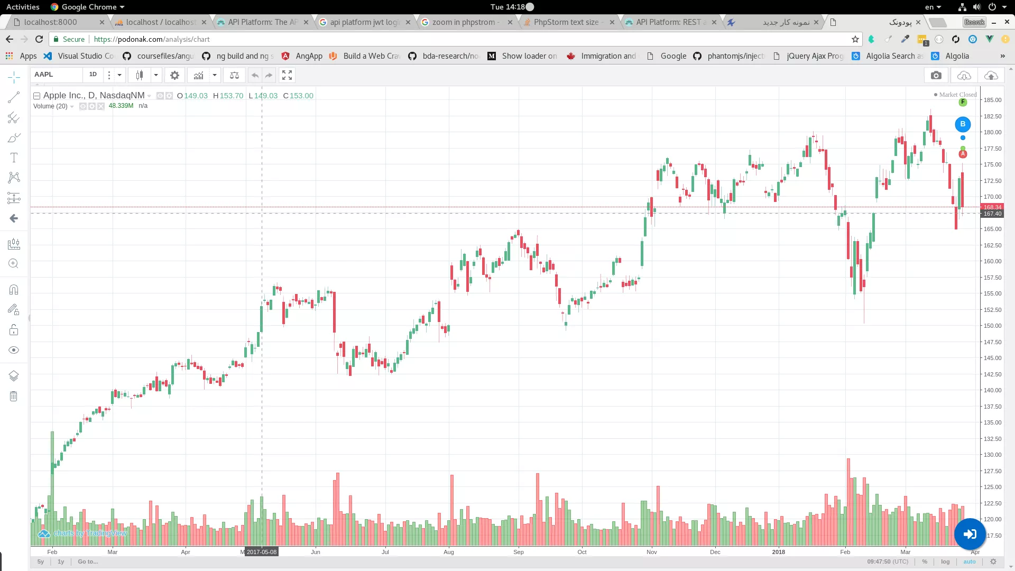Open the en language dropdown in top bar
This screenshot has width=1015, height=571.
pos(933,7)
